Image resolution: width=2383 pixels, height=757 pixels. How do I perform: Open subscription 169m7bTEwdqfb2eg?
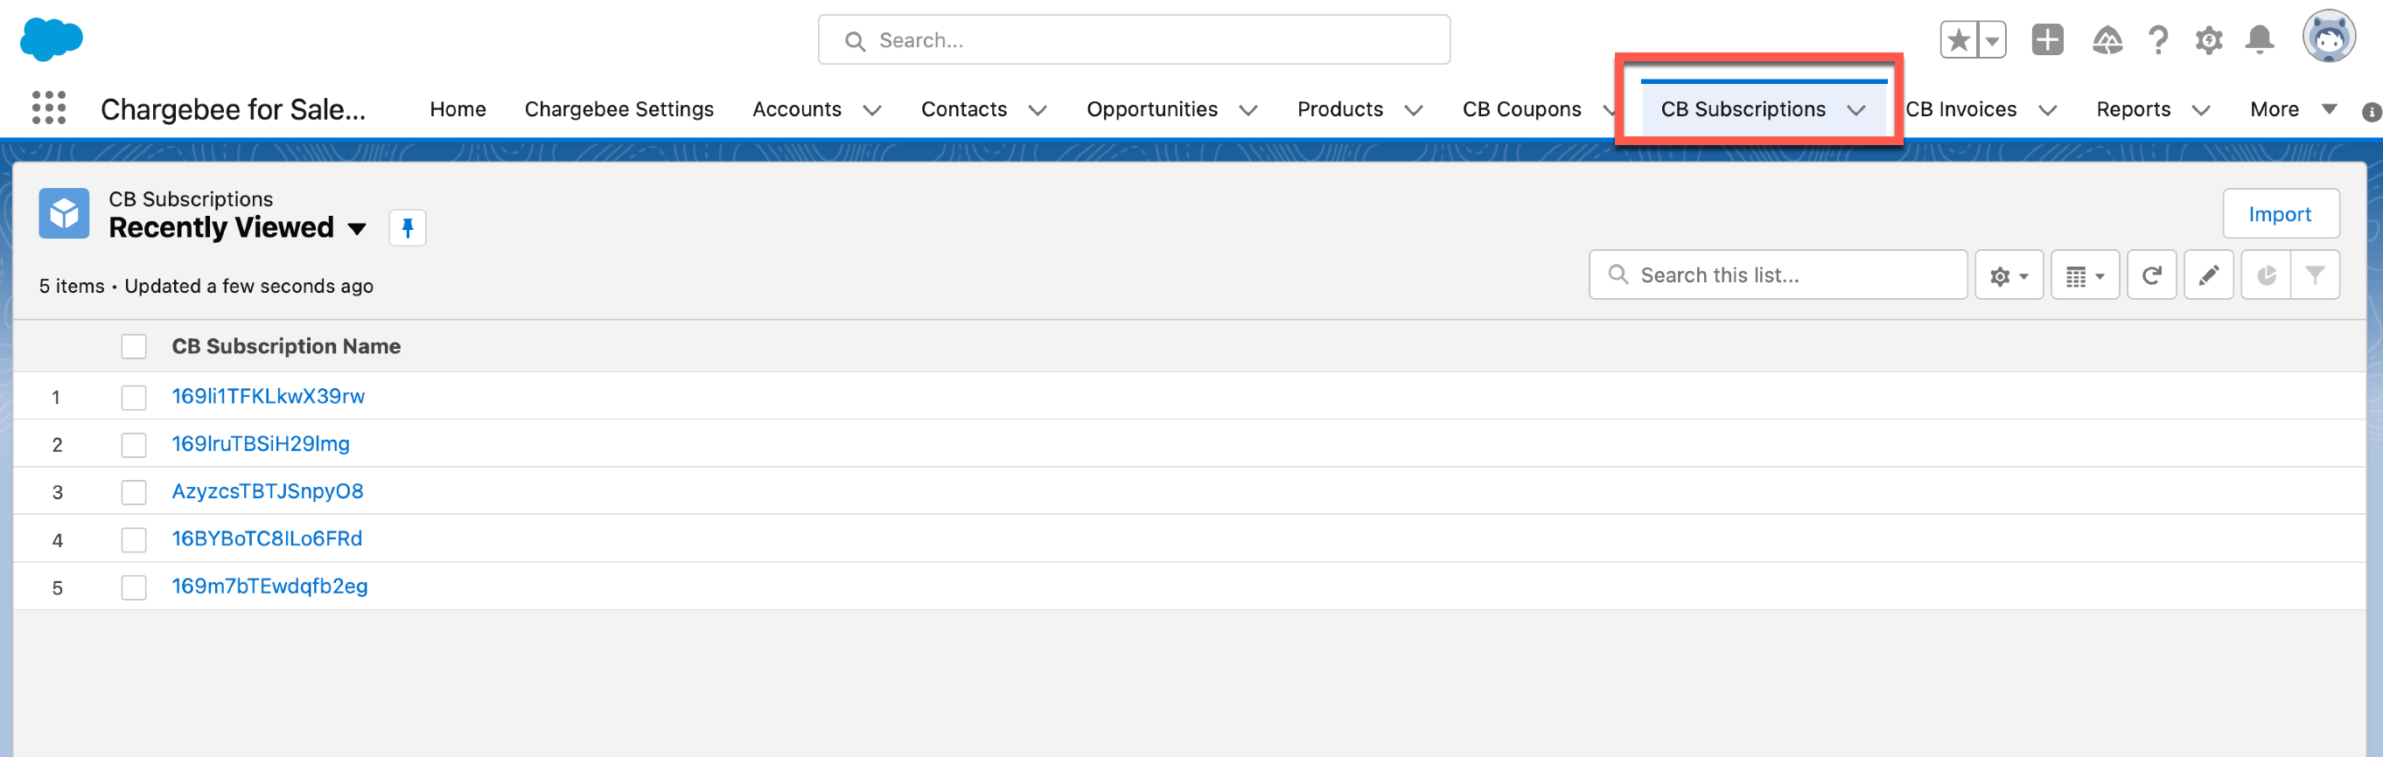coord(269,586)
